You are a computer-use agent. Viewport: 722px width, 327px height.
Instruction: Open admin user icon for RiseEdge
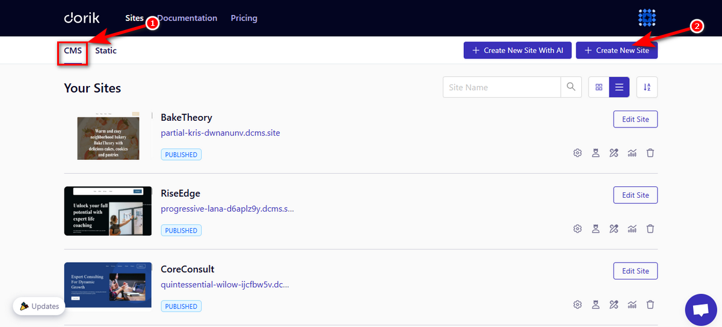(x=596, y=228)
